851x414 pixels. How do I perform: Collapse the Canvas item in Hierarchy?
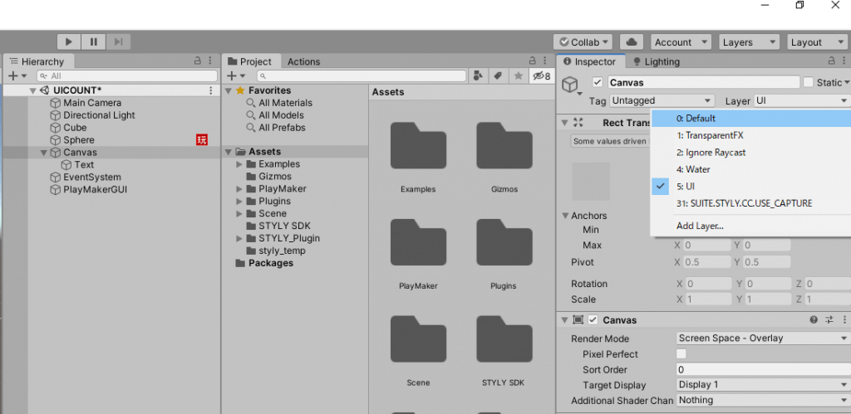(x=44, y=153)
